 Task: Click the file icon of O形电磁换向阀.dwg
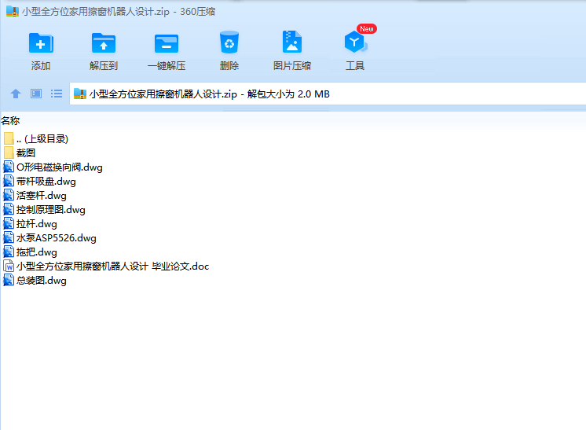click(x=9, y=167)
